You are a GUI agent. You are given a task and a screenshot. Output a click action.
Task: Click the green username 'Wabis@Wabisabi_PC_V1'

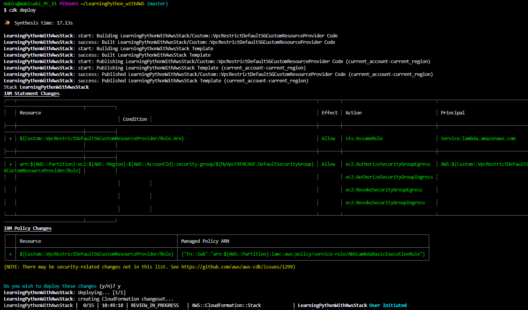pos(30,4)
